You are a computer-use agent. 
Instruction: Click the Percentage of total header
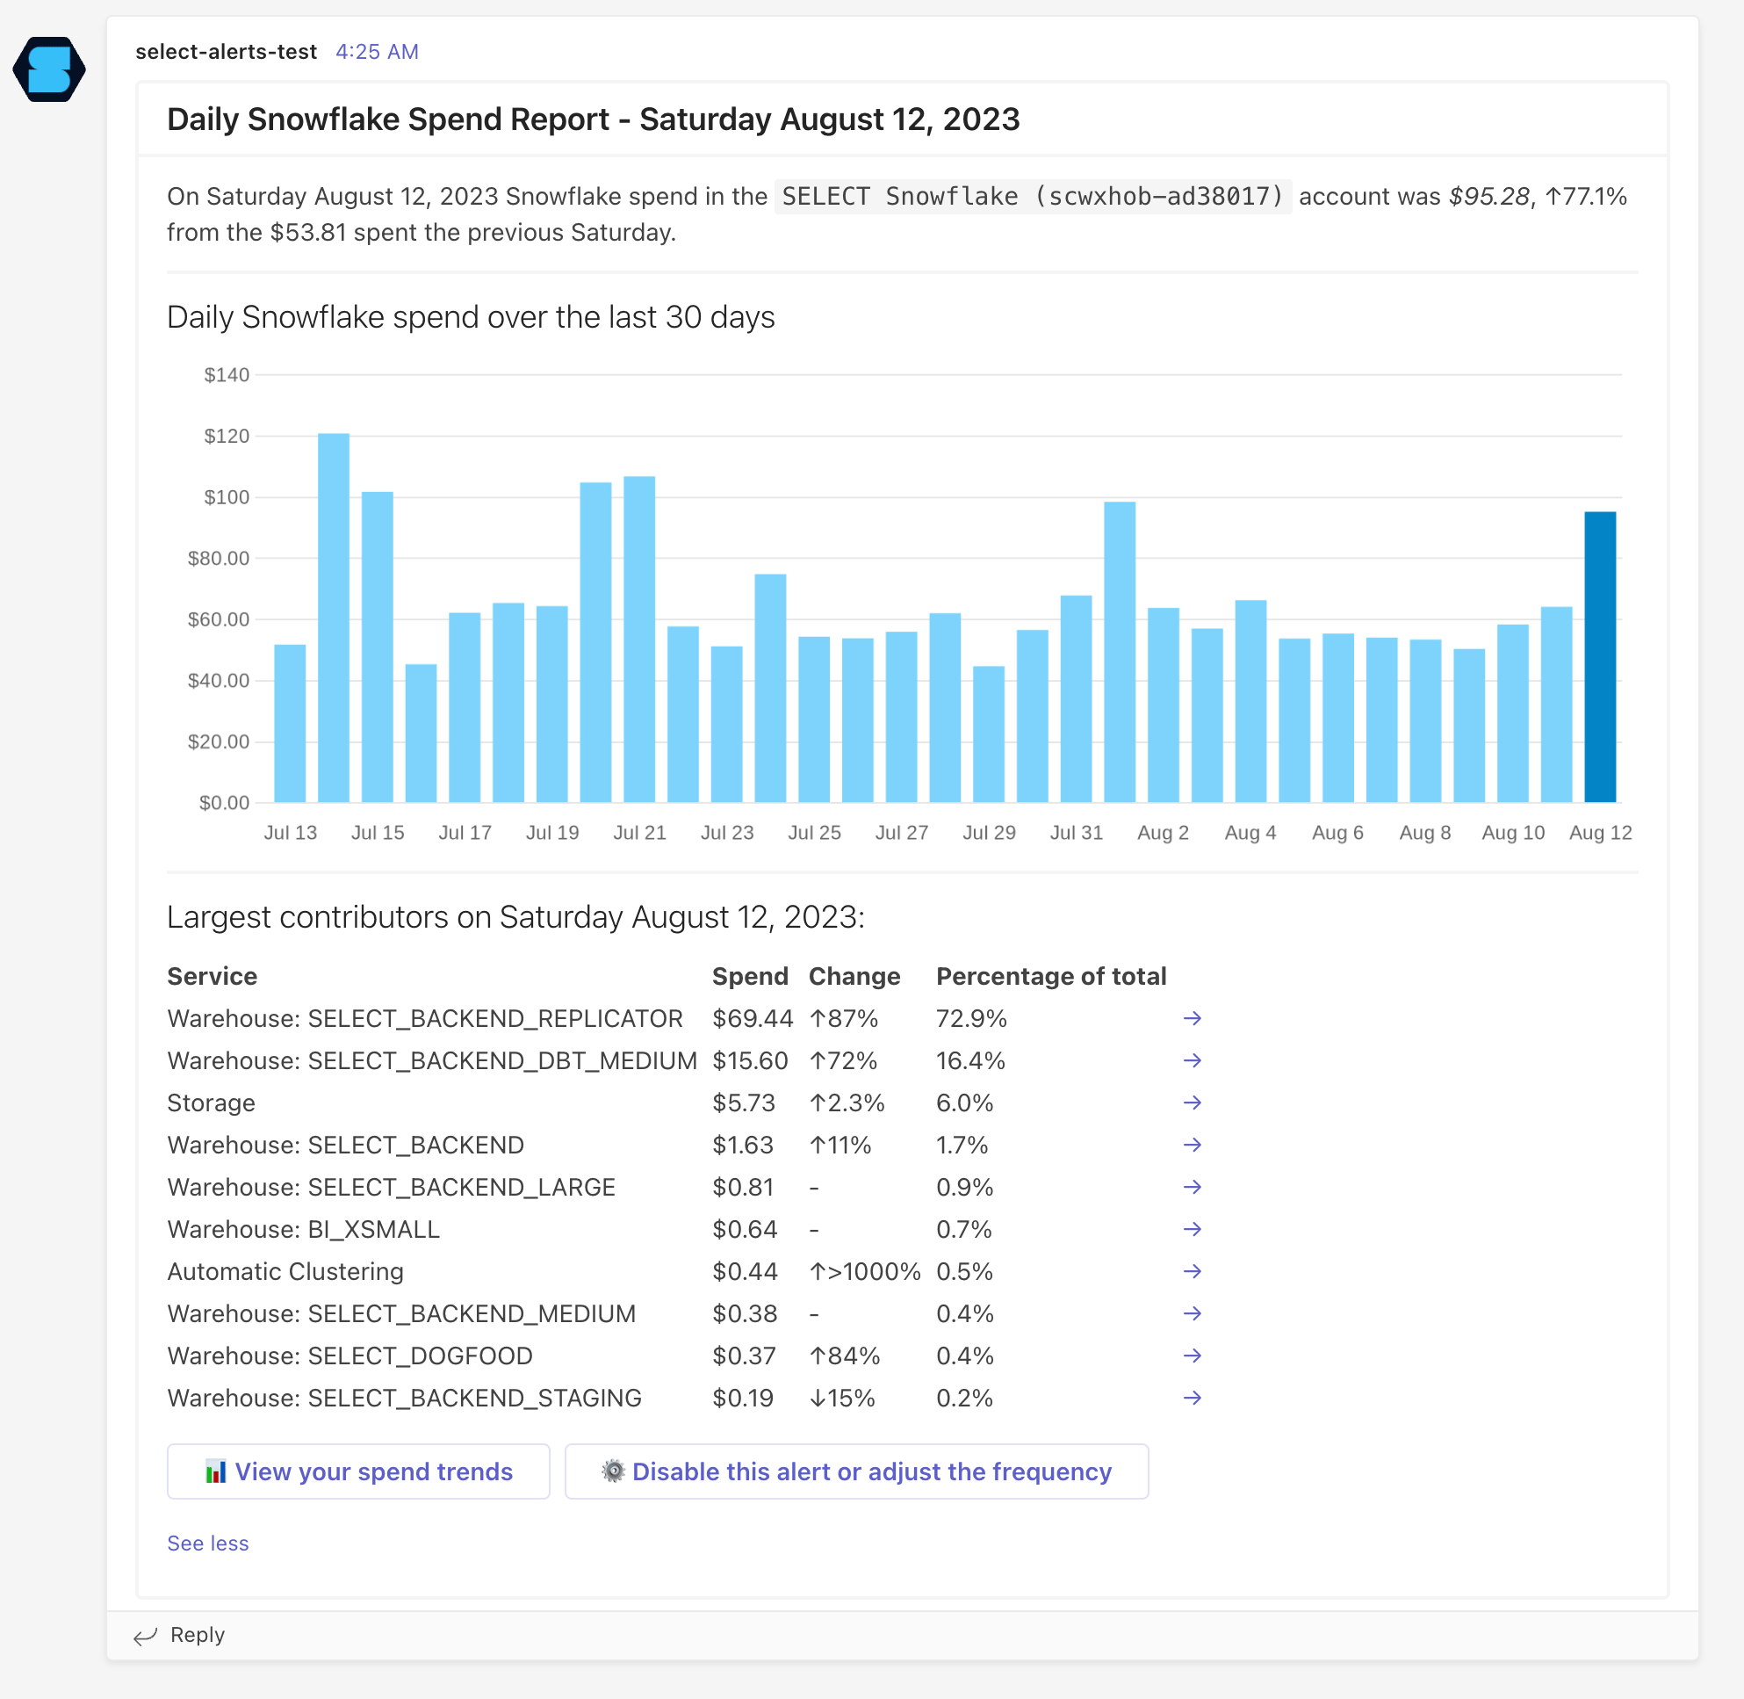(1051, 976)
